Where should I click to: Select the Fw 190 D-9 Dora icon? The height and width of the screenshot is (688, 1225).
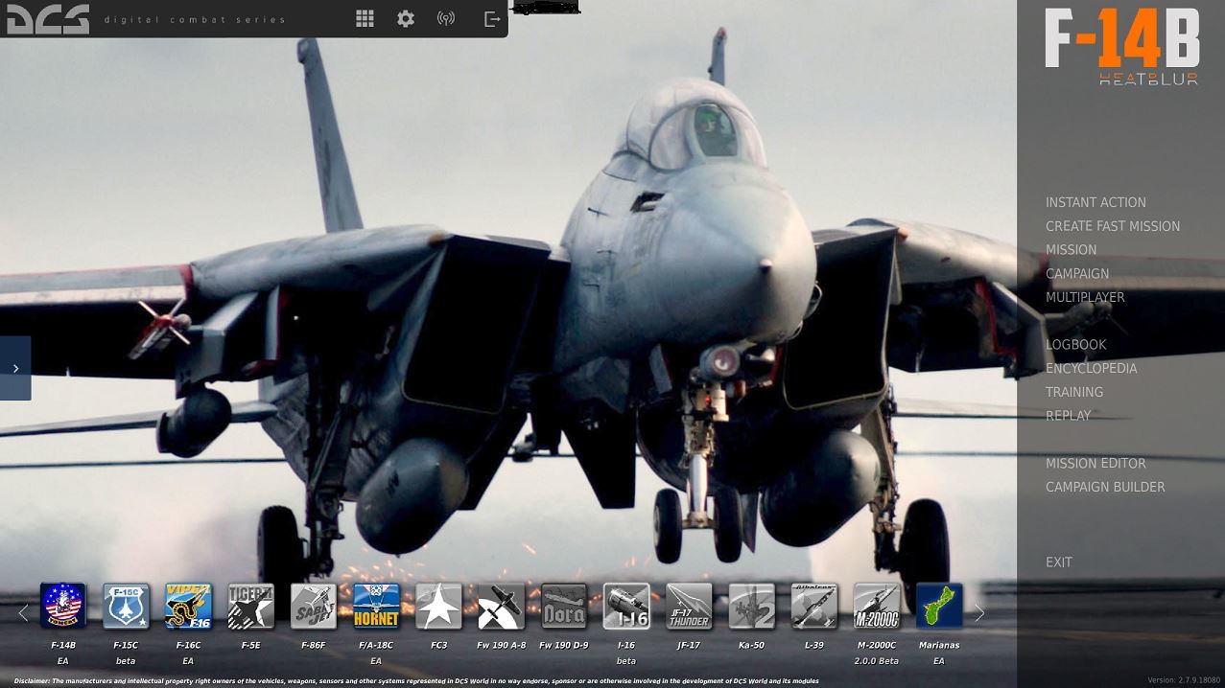(x=564, y=606)
